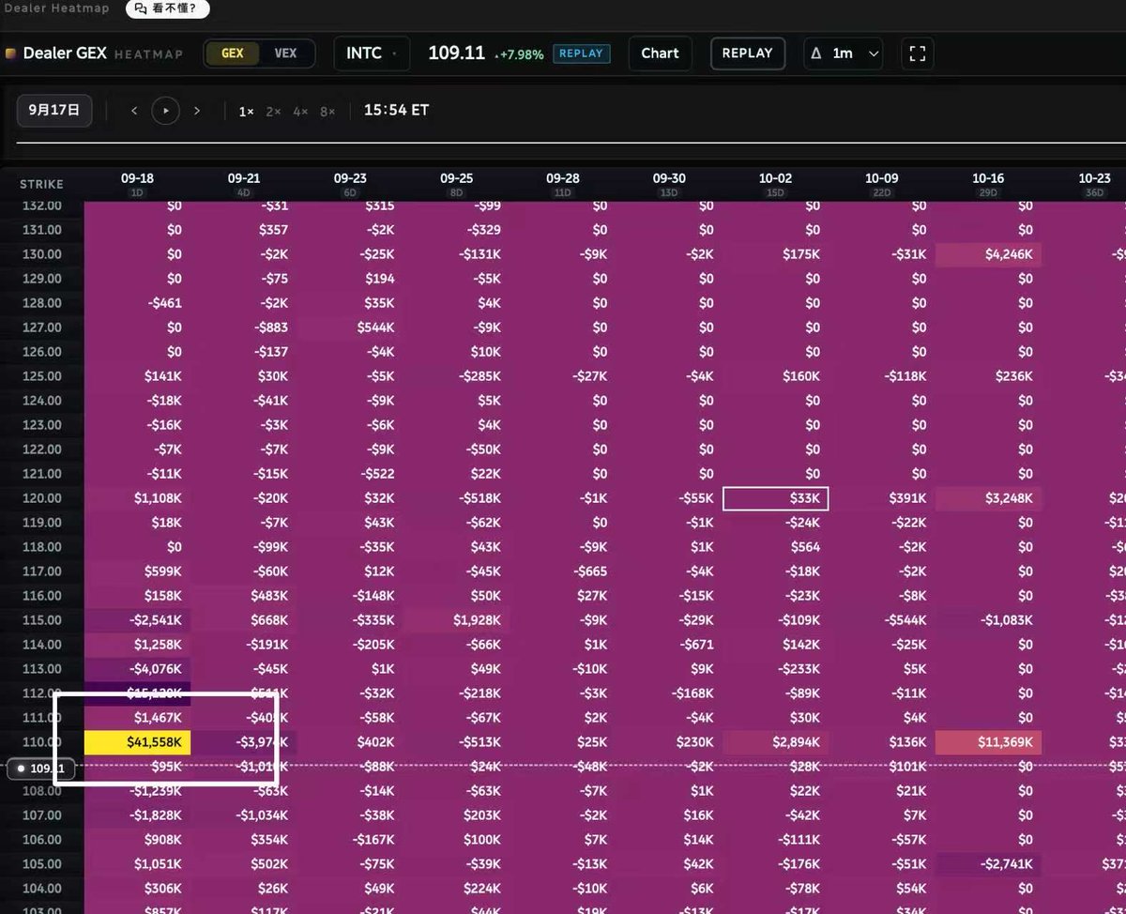Click the $483K cell at strike 116
This screenshot has width=1126, height=914.
244,596
